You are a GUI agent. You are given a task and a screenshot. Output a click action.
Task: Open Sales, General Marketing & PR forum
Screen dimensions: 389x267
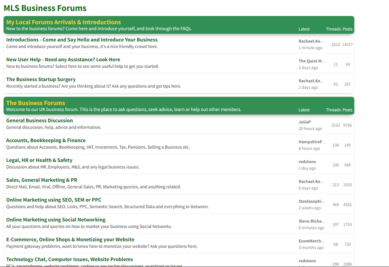click(x=41, y=180)
